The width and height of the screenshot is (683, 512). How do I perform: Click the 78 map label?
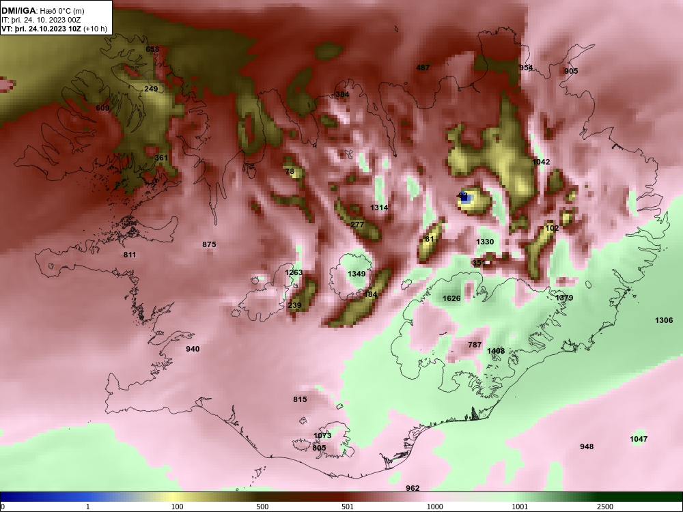pyautogui.click(x=290, y=171)
